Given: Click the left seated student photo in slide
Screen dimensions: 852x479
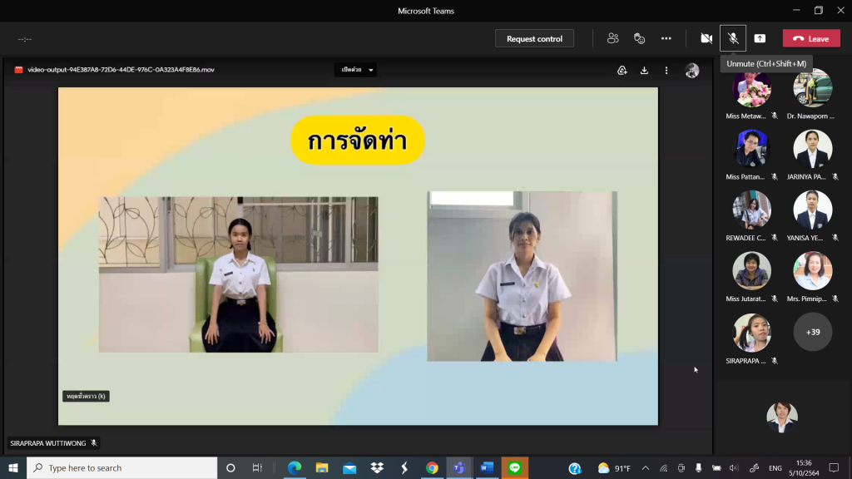Looking at the screenshot, I should pyautogui.click(x=238, y=274).
